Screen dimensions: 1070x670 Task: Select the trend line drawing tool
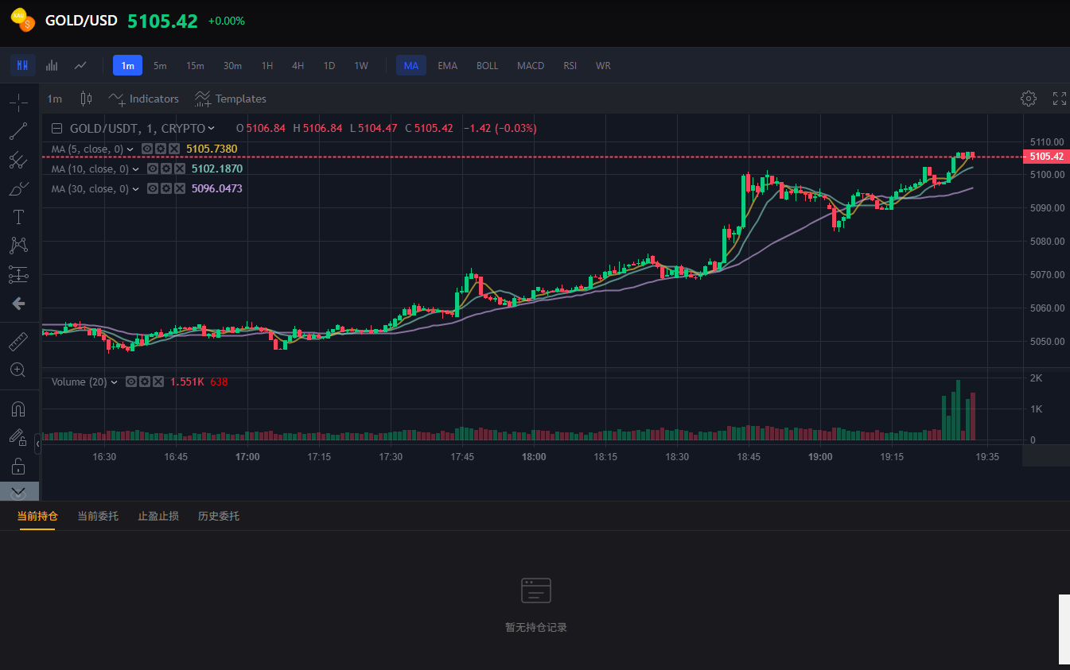click(18, 131)
